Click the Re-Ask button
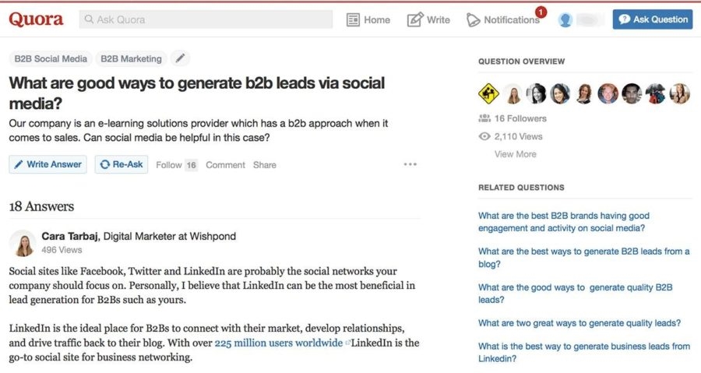Screen dimensions: 701x373 point(122,164)
